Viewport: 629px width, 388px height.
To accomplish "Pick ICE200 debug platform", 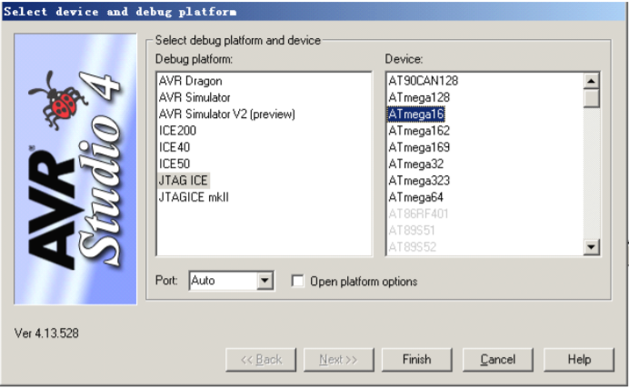I will pos(177,131).
